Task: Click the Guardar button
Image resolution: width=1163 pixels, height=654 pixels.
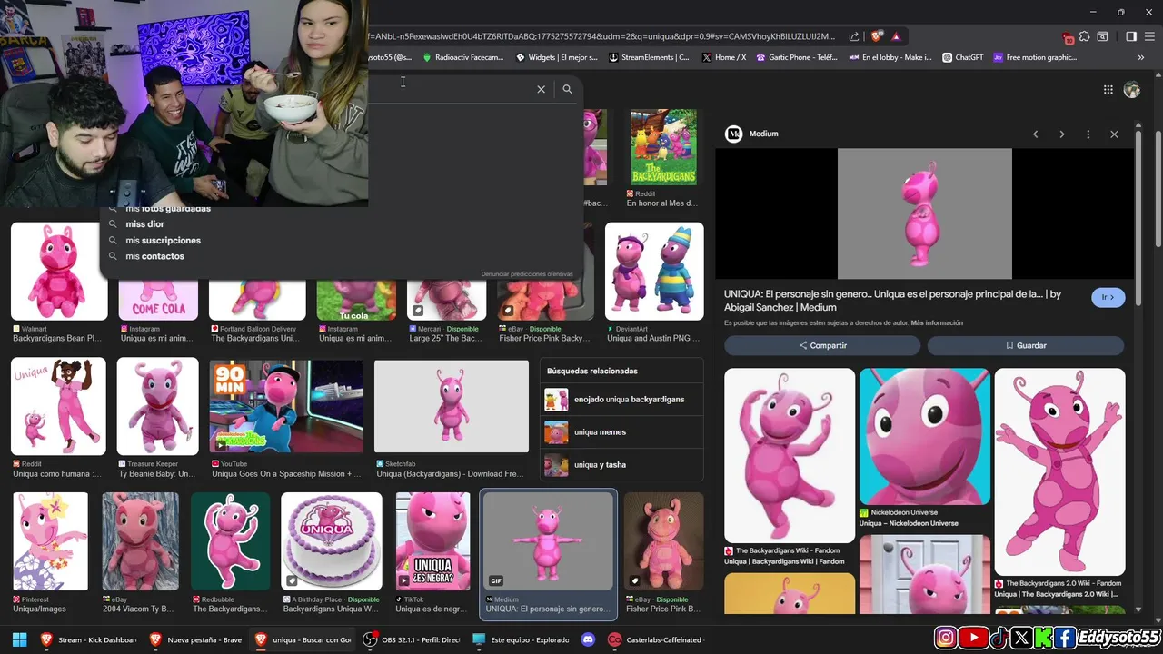Action: [x=1026, y=345]
